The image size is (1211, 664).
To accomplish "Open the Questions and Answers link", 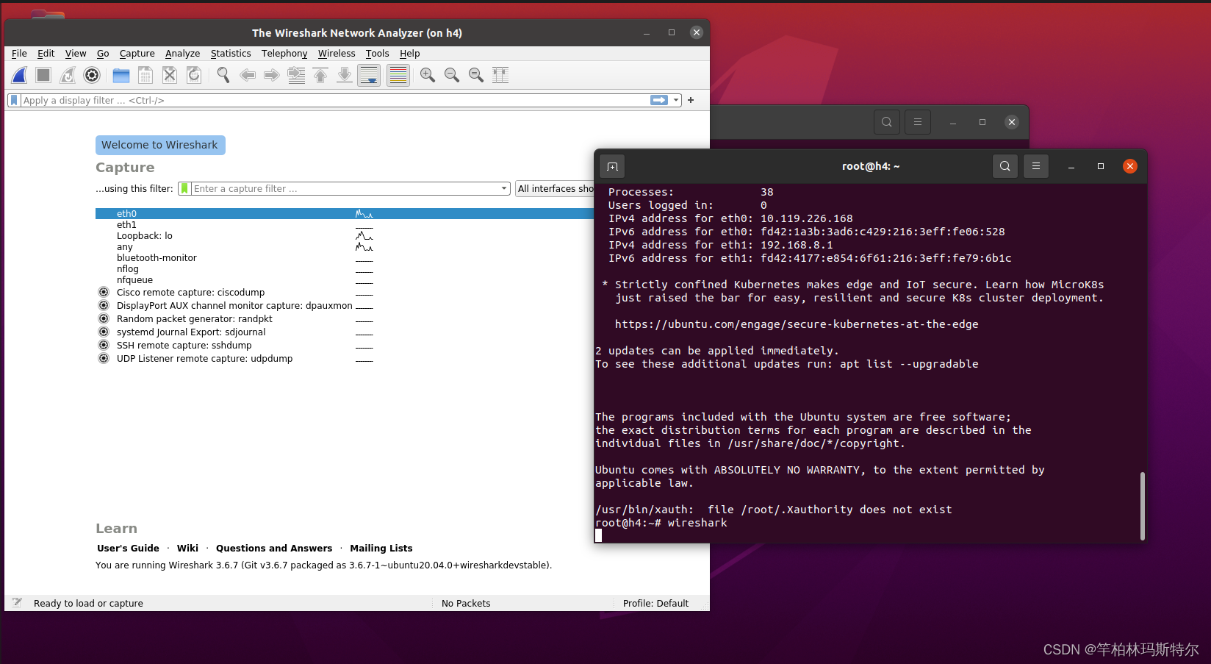I will 274,548.
